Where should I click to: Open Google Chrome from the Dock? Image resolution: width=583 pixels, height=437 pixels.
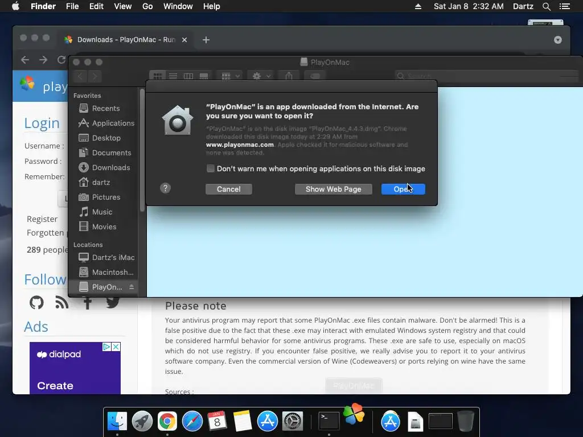coord(167,421)
